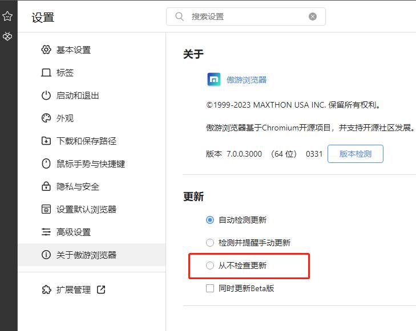Select 关于傲游浏览器 in sidebar
This screenshot has width=416, height=331.
(91, 255)
